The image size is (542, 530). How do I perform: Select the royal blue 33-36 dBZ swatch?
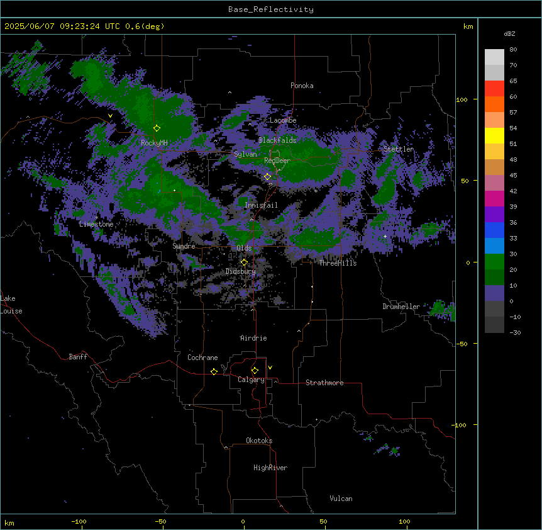494,230
